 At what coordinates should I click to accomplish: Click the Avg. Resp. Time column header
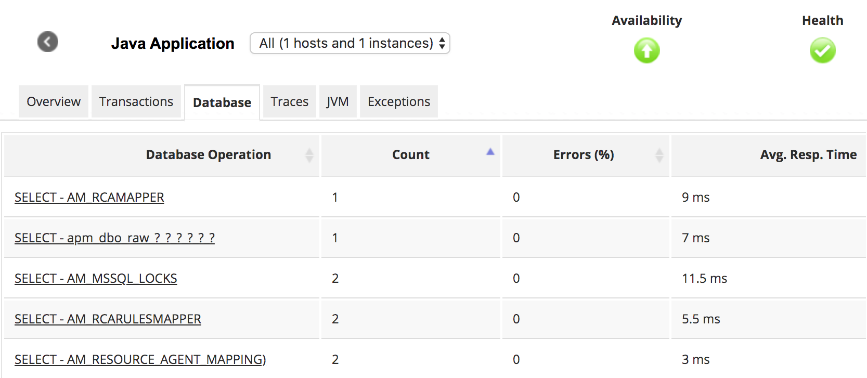point(808,154)
